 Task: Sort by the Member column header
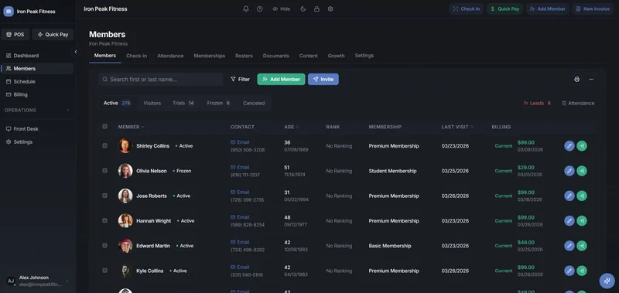click(131, 127)
